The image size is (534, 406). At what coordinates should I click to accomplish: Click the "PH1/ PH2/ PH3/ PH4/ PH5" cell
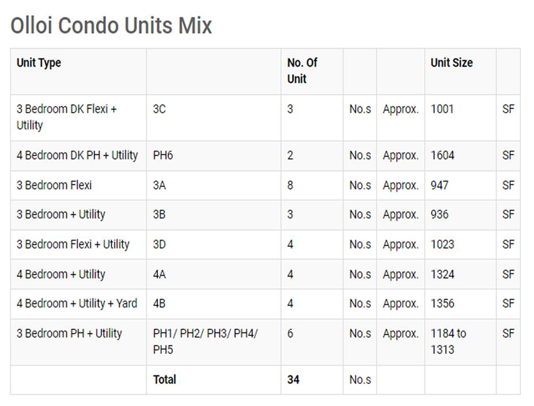[205, 341]
